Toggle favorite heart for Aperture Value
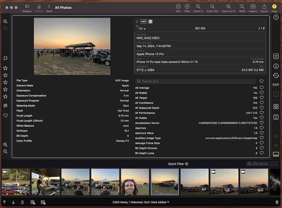282x208 pixels. pos(261,133)
